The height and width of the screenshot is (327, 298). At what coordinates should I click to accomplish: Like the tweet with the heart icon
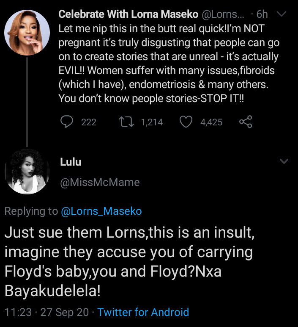(x=186, y=122)
